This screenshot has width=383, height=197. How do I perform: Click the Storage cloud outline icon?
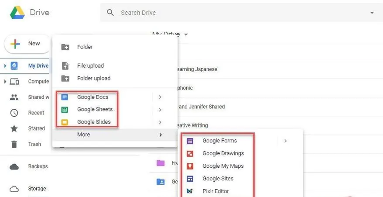tap(14, 189)
